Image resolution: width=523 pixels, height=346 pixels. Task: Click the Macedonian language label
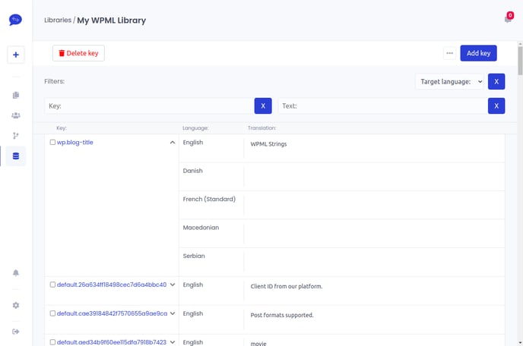point(201,228)
